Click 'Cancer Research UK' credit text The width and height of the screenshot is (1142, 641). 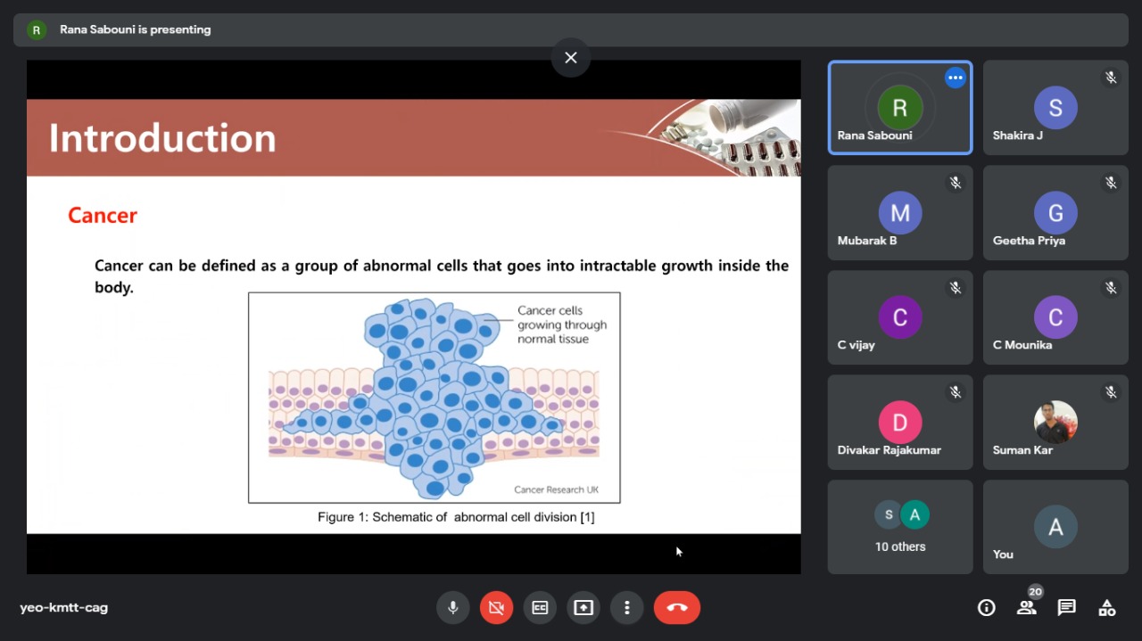[x=557, y=489]
